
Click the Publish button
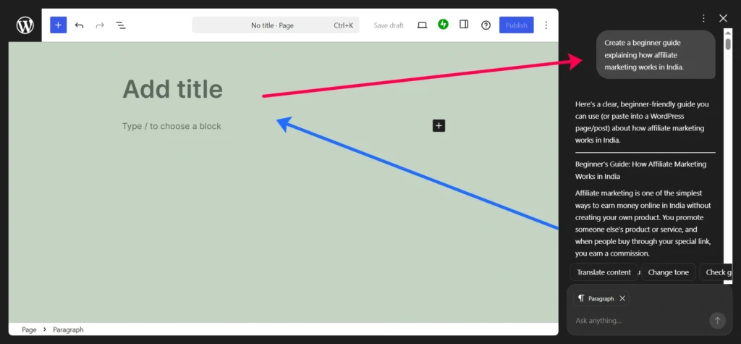pyautogui.click(x=516, y=25)
